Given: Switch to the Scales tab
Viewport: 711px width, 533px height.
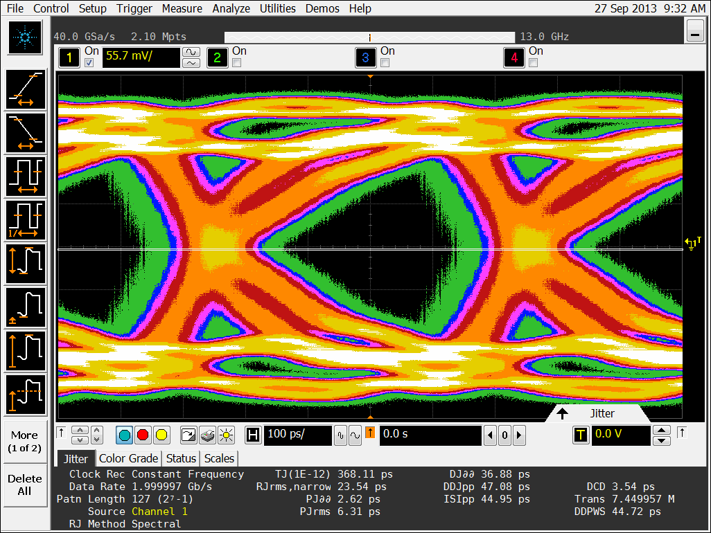Looking at the screenshot, I should [x=219, y=459].
